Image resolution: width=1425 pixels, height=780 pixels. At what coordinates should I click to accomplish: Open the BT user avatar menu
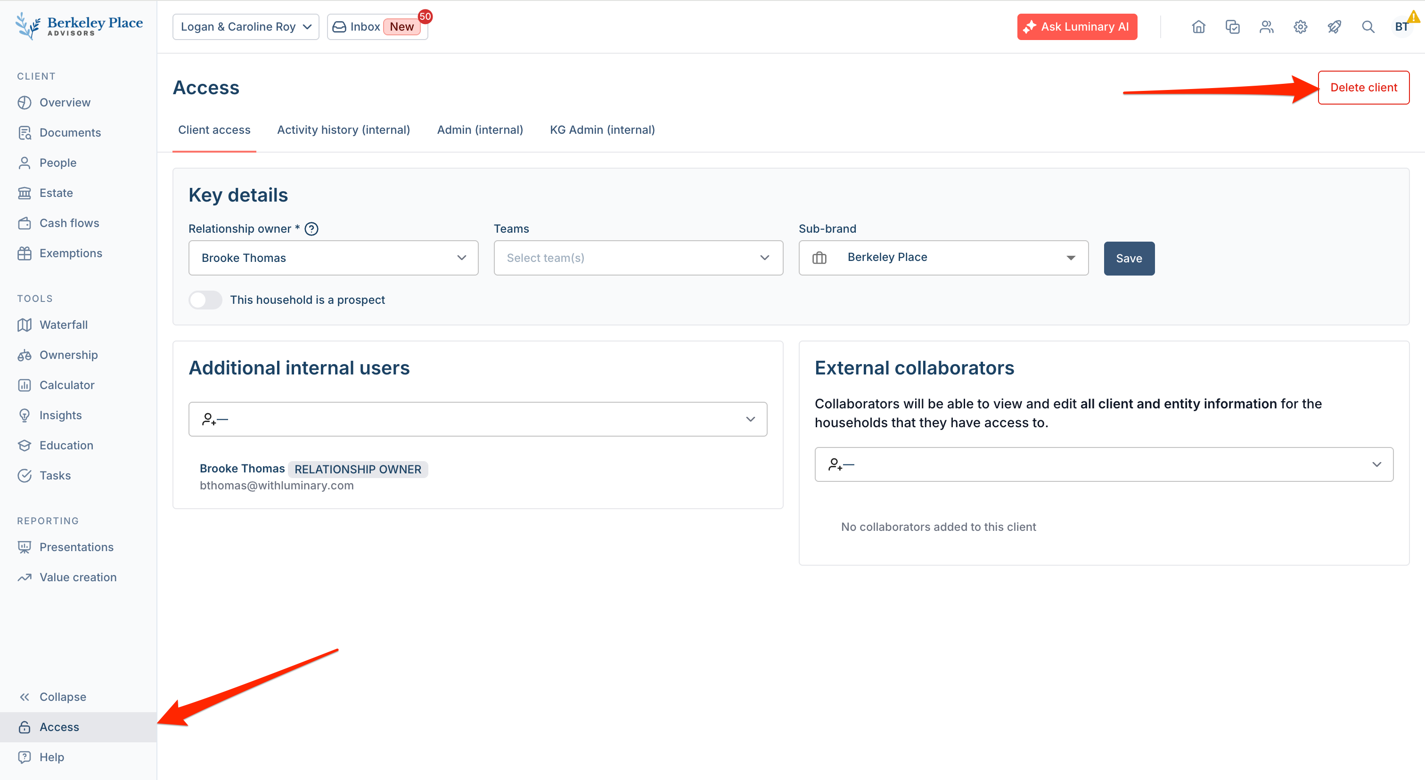(1402, 26)
